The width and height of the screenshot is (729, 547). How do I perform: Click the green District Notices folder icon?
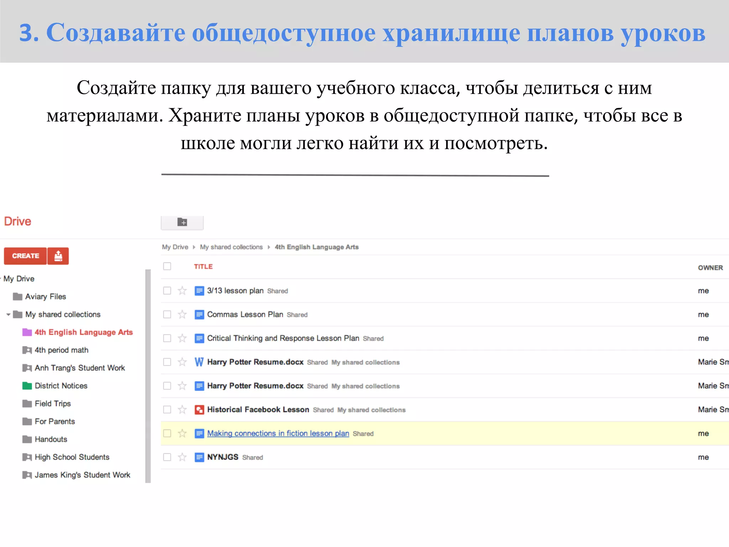[27, 385]
